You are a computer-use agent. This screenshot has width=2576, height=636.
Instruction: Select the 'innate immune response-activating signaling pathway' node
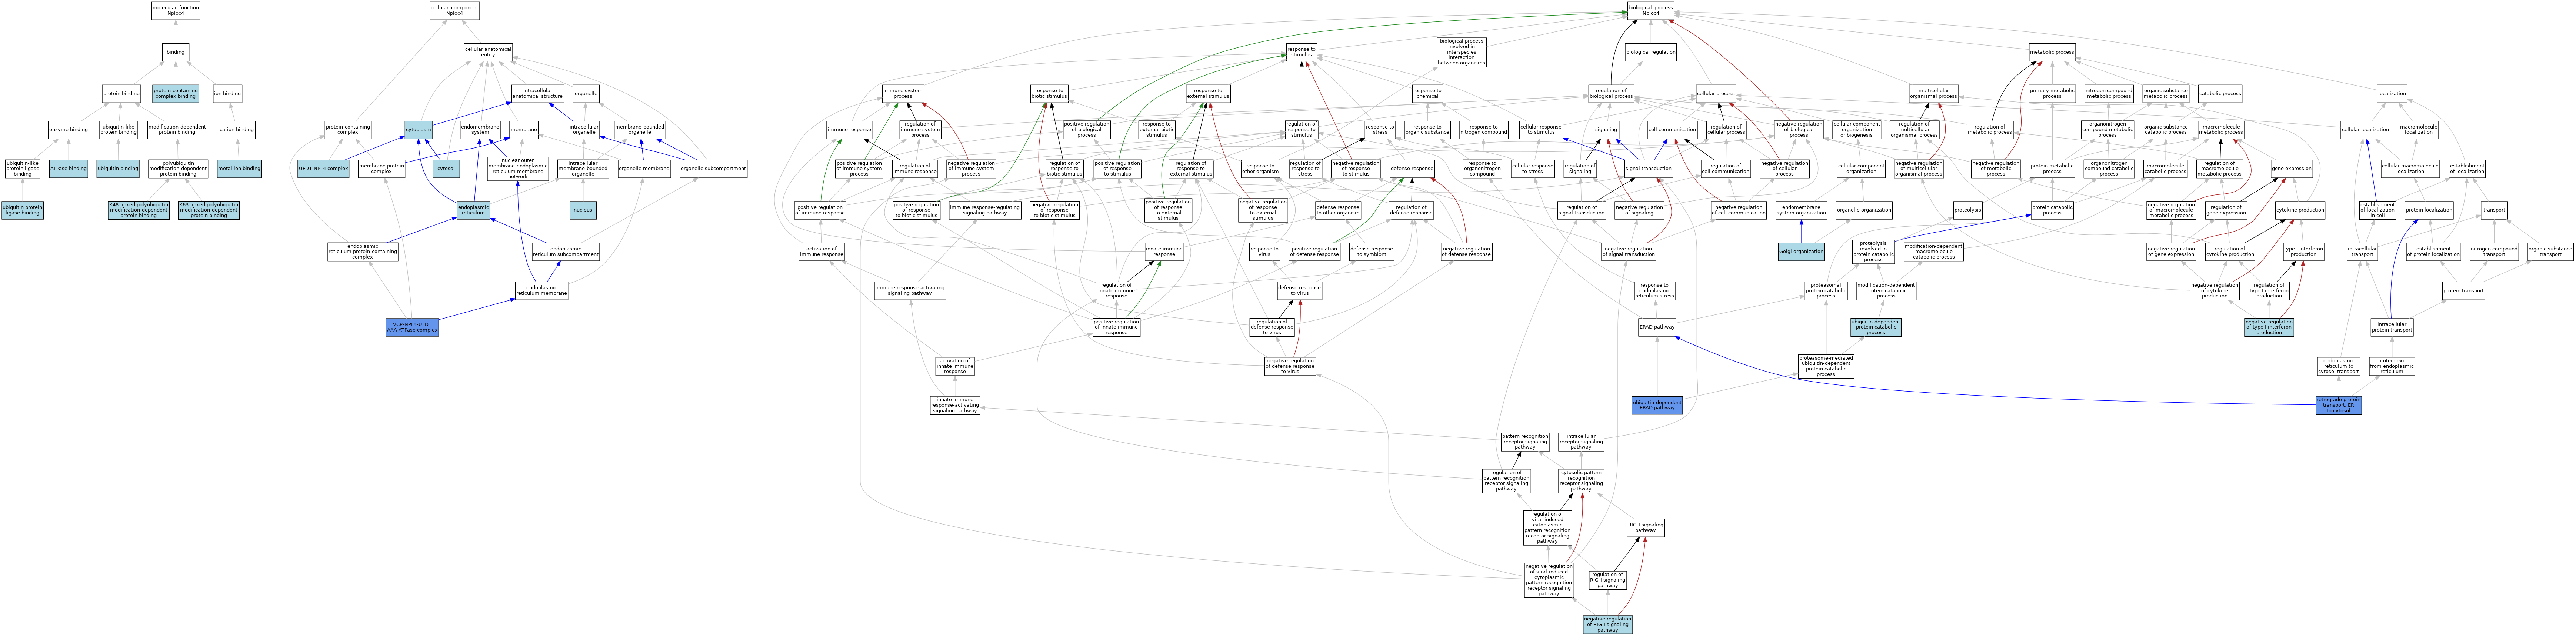955,405
